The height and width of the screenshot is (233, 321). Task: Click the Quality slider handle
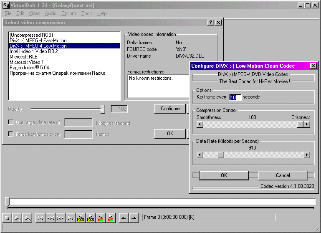(x=103, y=109)
